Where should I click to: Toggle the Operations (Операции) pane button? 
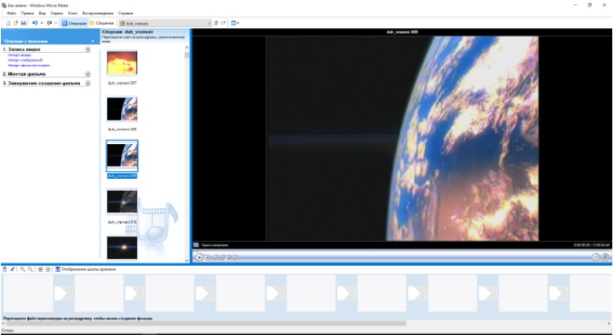(74, 23)
